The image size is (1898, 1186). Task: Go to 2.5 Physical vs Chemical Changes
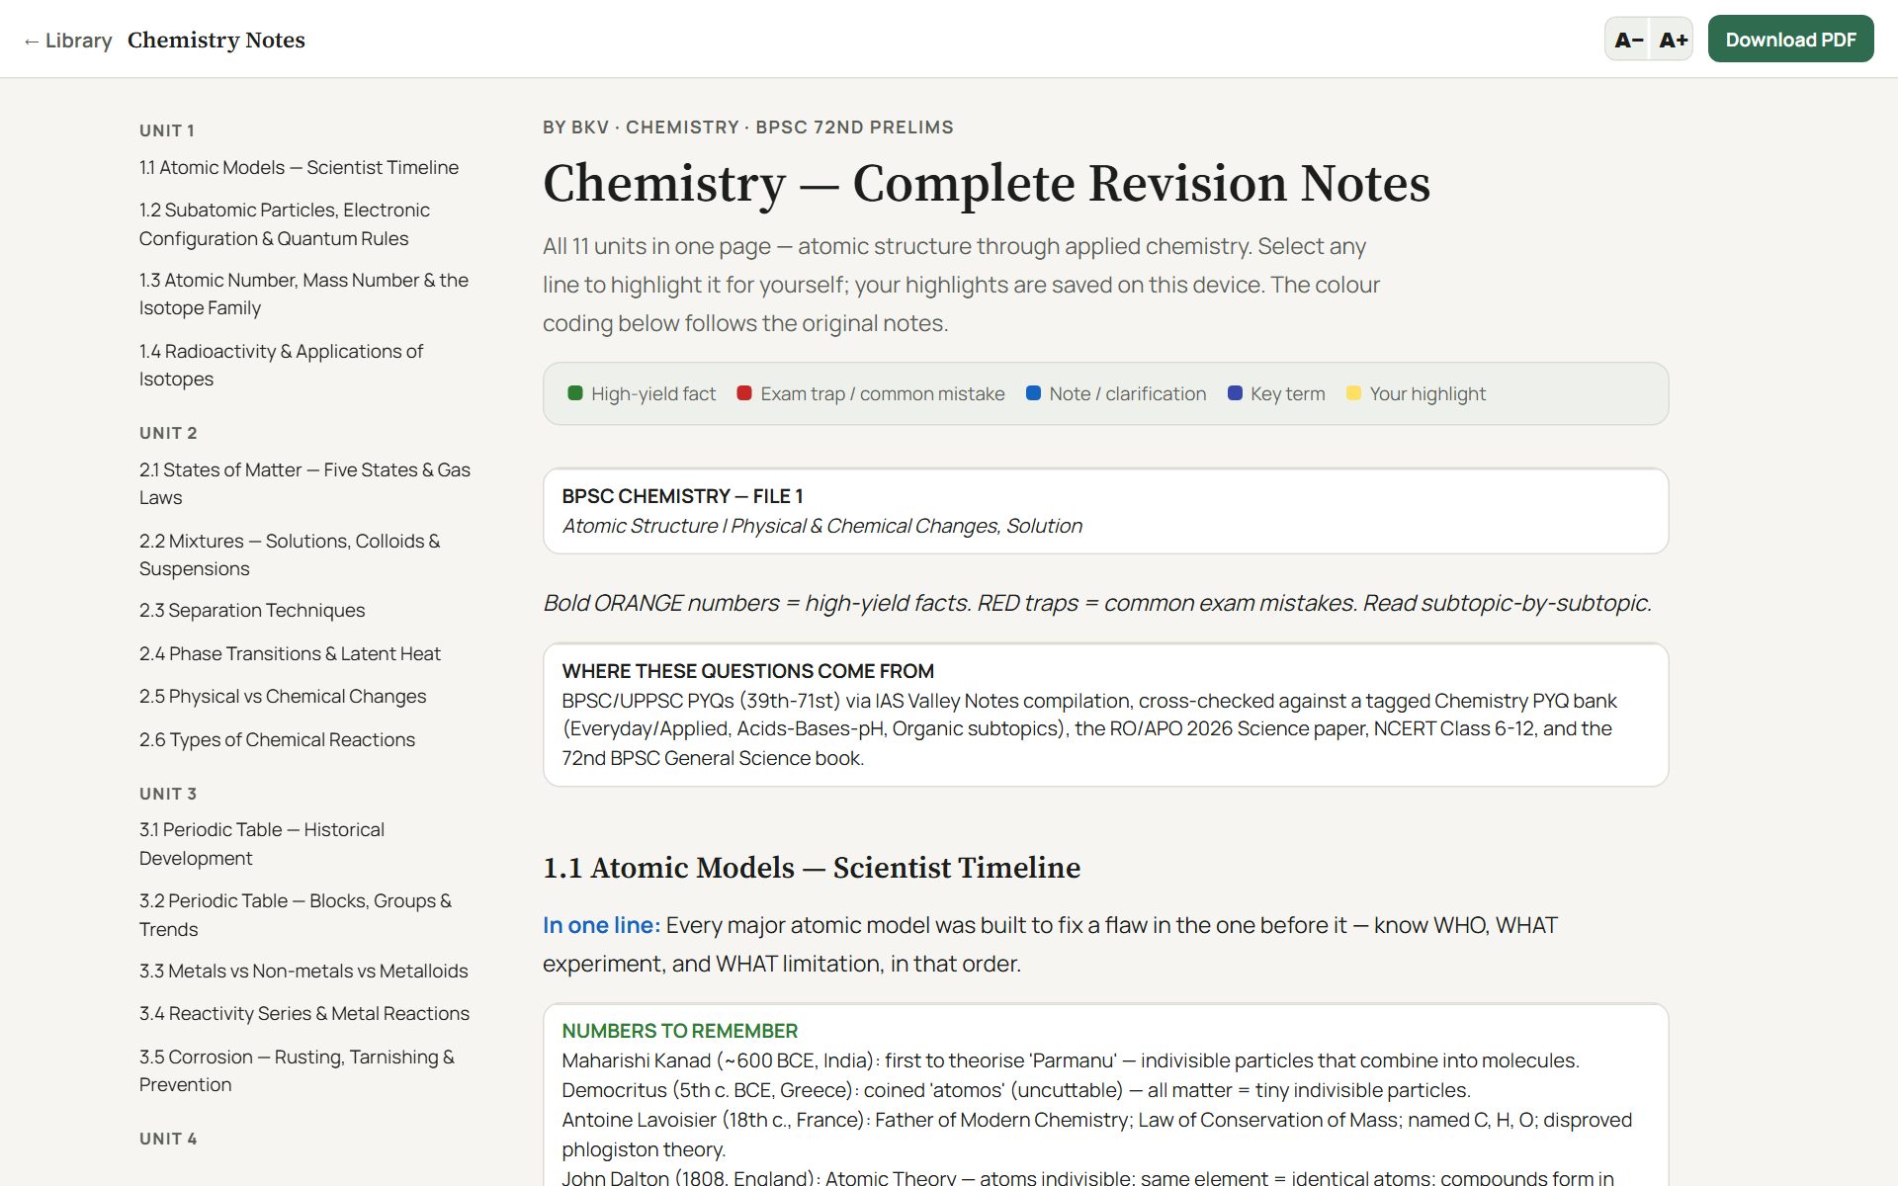click(x=283, y=697)
